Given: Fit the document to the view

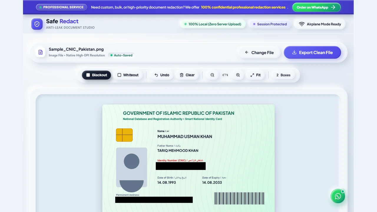Looking at the screenshot, I should [255, 75].
